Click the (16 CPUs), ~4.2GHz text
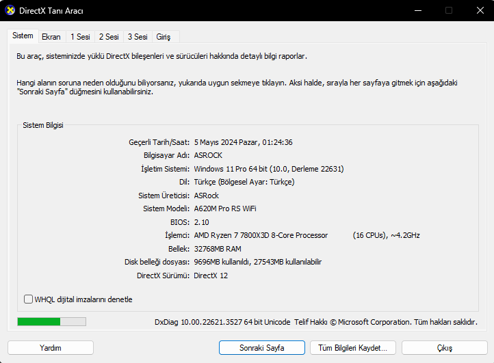The width and height of the screenshot is (494, 363). 387,235
